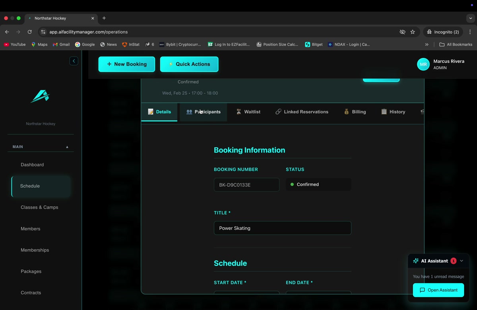Expand the AI Assistant chevron
Image resolution: width=477 pixels, height=310 pixels.
[461, 261]
